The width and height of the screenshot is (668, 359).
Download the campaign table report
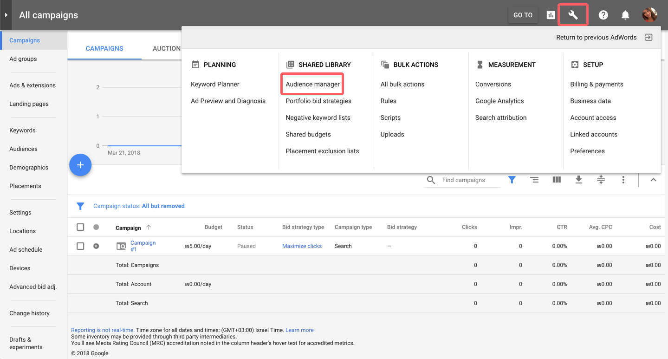pyautogui.click(x=578, y=180)
